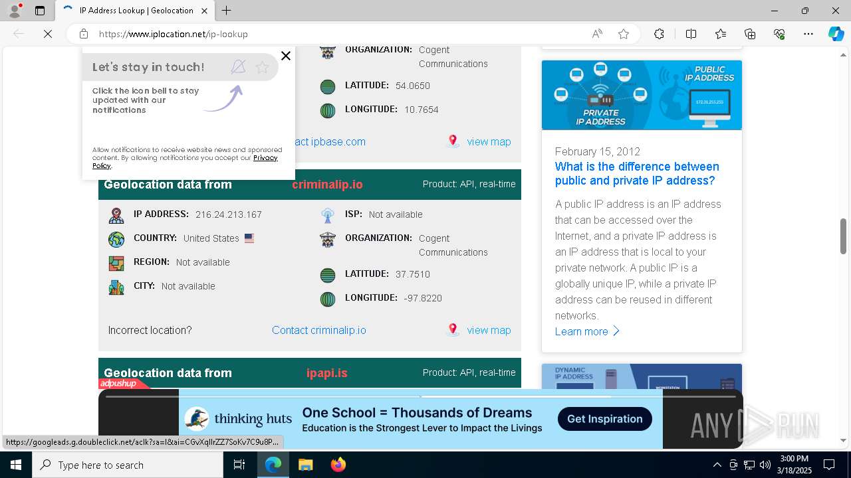
Task: Click the Country globe icon
Action: (x=116, y=239)
